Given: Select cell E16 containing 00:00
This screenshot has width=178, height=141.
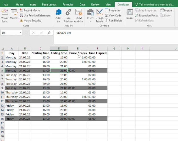Looking at the screenshot, I should tap(78, 119).
